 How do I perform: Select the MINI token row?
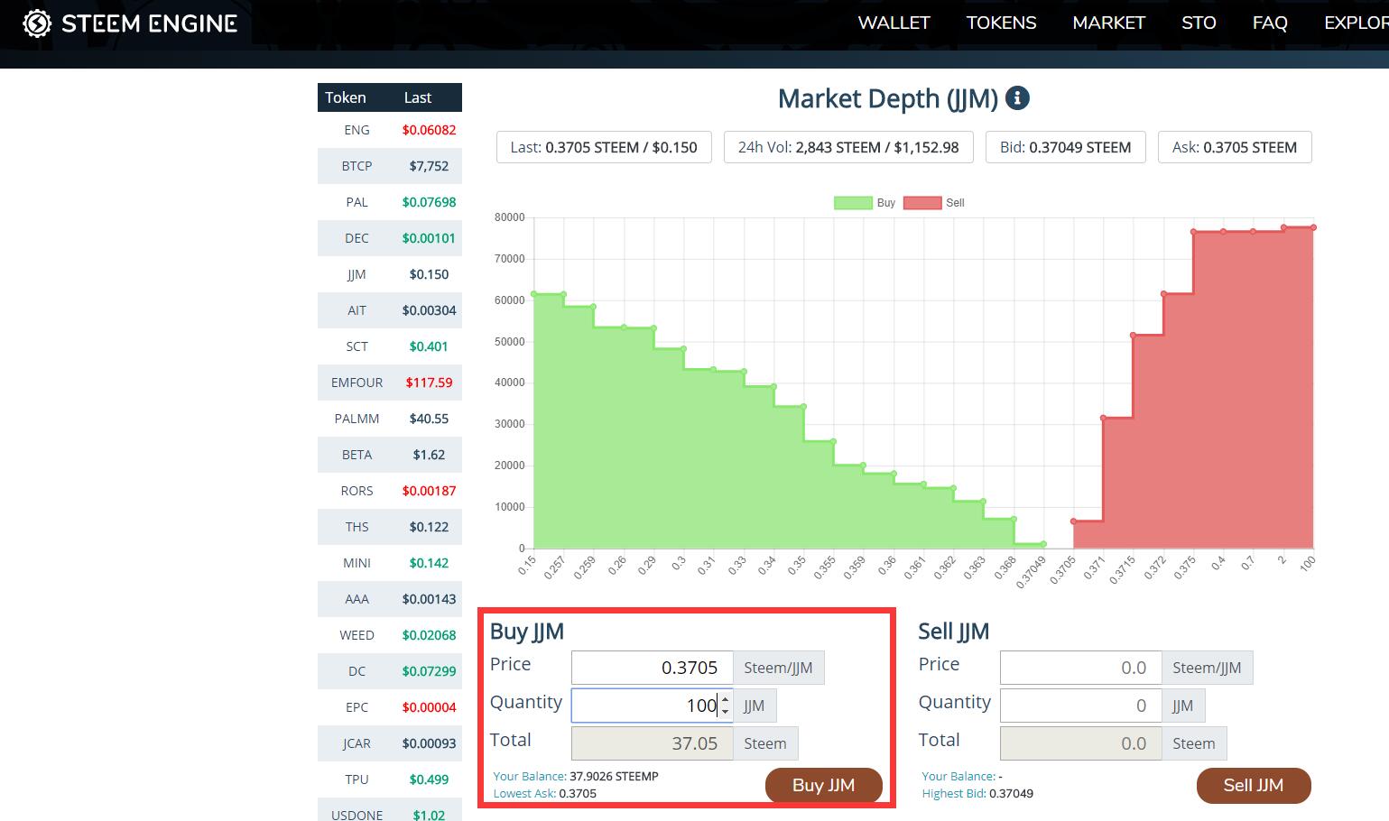click(390, 563)
